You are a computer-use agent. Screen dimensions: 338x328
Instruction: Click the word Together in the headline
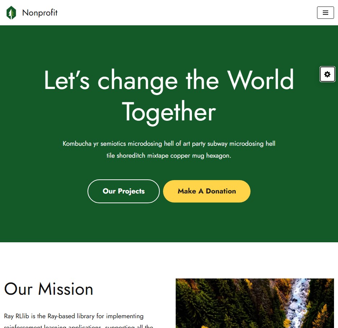click(169, 112)
